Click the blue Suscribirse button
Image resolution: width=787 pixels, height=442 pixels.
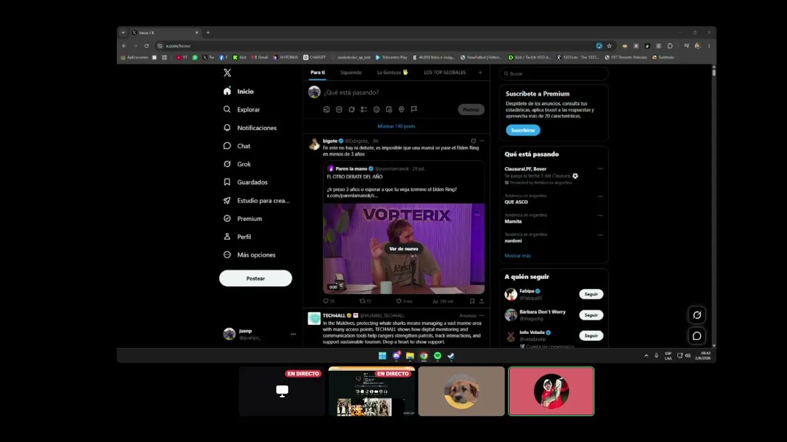(x=523, y=130)
